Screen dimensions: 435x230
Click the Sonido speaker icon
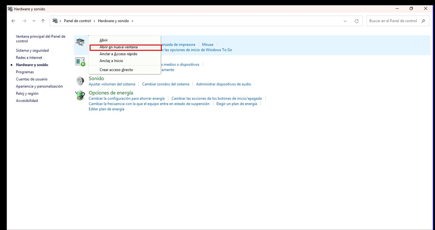click(x=80, y=81)
